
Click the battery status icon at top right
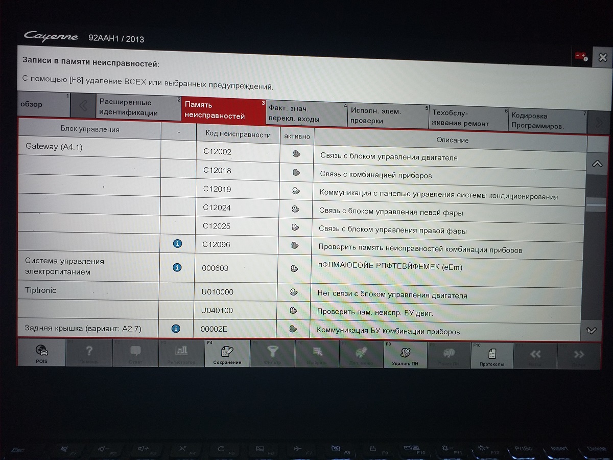581,57
